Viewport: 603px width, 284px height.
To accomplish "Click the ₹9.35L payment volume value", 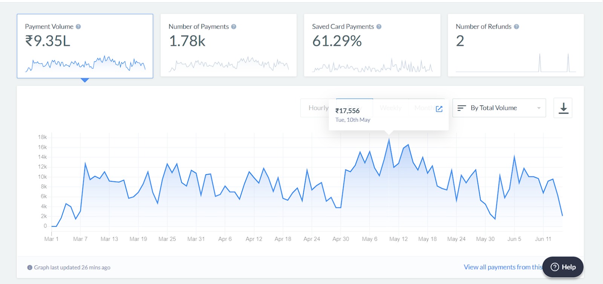I will point(47,41).
